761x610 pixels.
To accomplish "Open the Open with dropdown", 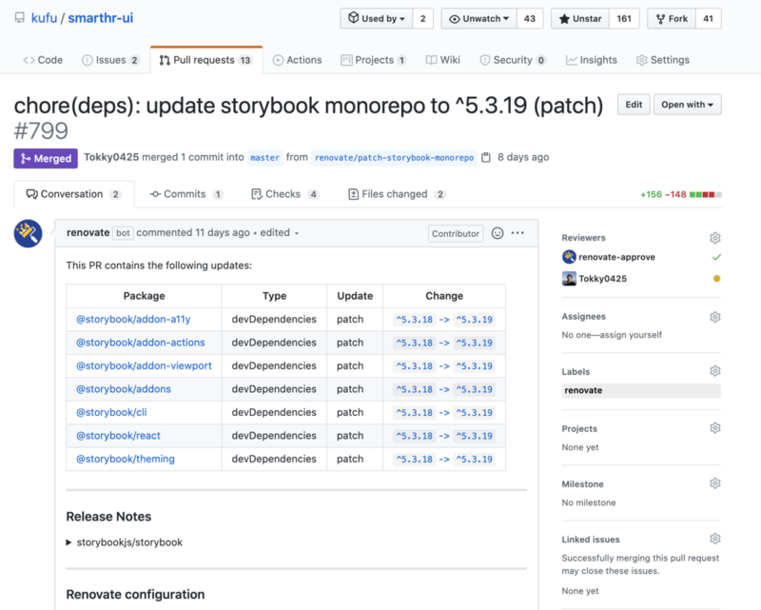I will 687,105.
